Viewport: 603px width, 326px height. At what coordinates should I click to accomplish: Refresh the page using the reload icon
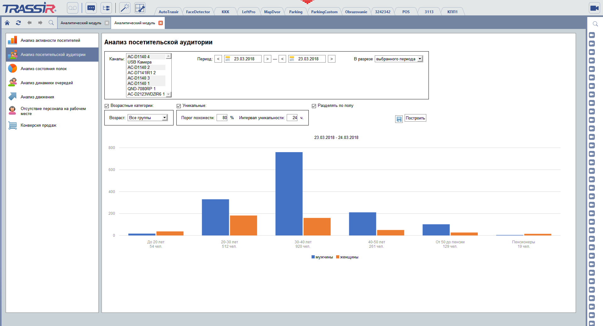[x=18, y=23]
